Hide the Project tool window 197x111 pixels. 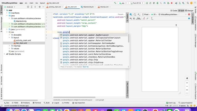point(43,7)
